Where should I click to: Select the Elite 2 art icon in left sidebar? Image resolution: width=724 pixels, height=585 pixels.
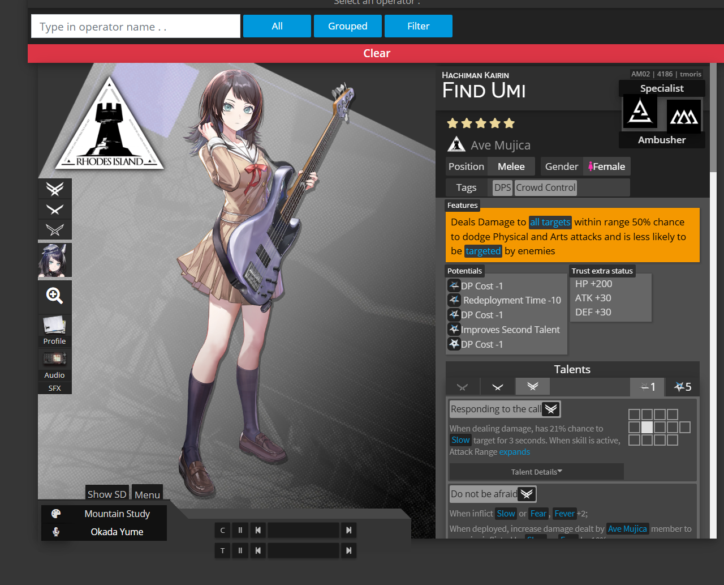pos(55,189)
